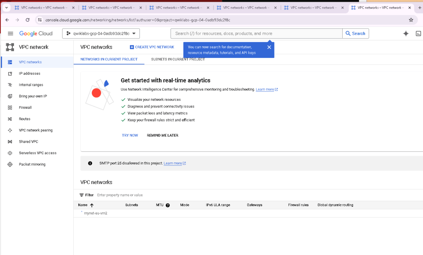The width and height of the screenshot is (423, 255).
Task: Go to Internal ranges page
Action: click(31, 85)
